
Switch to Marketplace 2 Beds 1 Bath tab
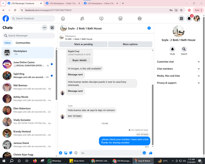click(x=63, y=3)
